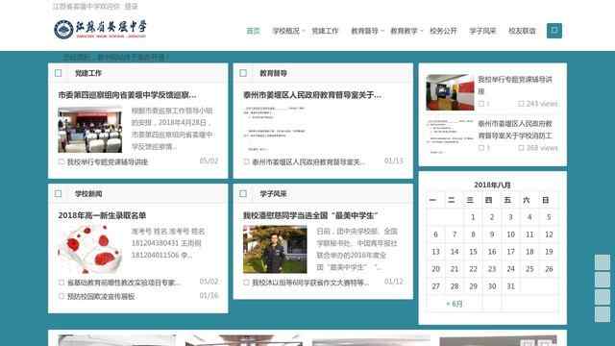
Task: Click 243 views count
Action: 542,104
